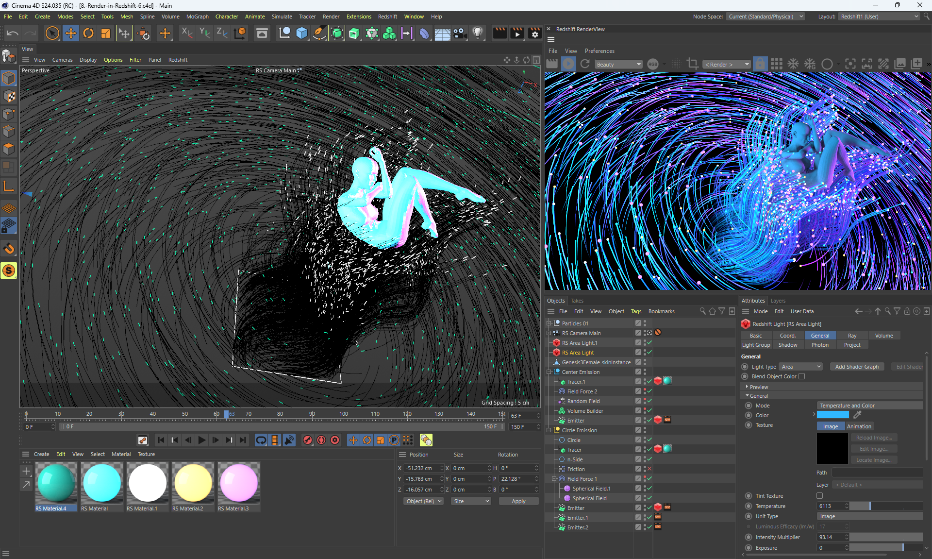
Task: Click the Add Shader Graph button
Action: pos(857,367)
